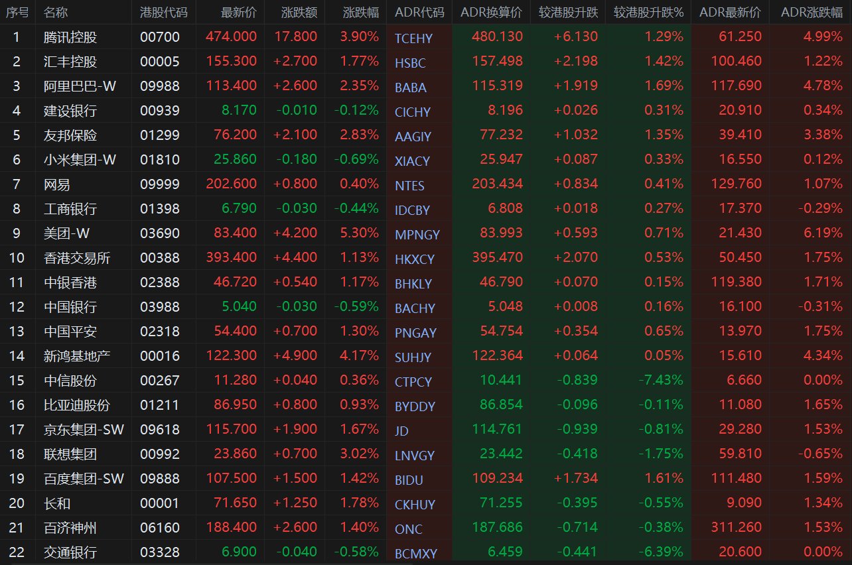Open the 美团-W row name
852x565 pixels.
pyautogui.click(x=67, y=233)
